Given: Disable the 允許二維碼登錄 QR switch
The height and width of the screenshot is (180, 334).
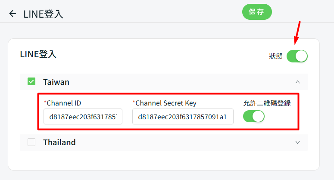Looking at the screenshot, I should click(x=253, y=116).
